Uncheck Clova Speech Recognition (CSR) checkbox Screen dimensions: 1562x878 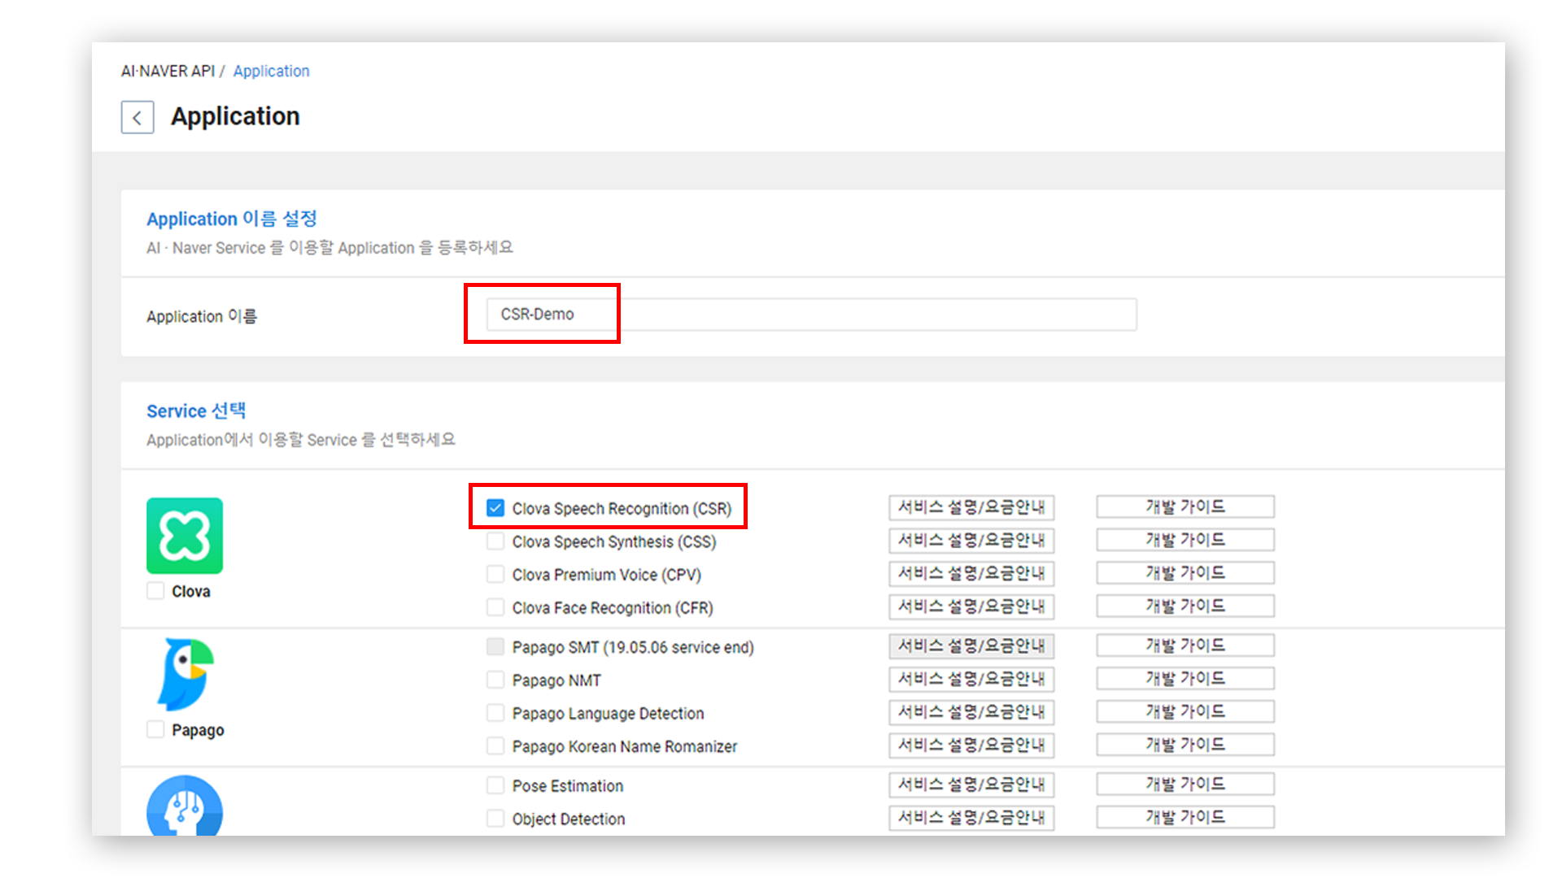pos(495,508)
